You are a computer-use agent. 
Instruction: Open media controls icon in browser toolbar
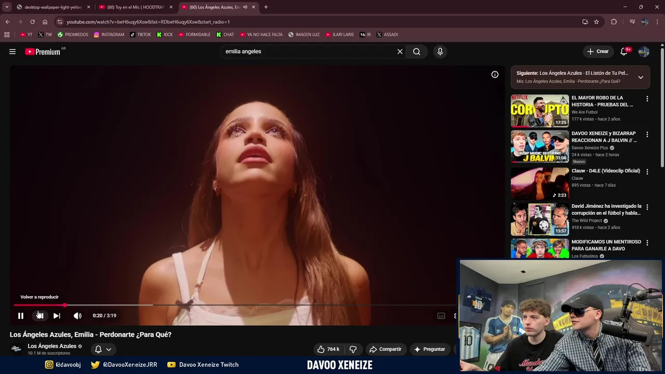pos(632,22)
